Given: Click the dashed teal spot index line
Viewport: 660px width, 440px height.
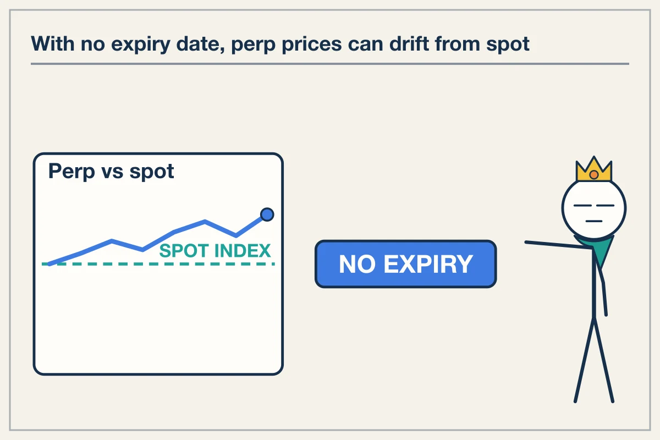Looking at the screenshot, I should (x=158, y=264).
